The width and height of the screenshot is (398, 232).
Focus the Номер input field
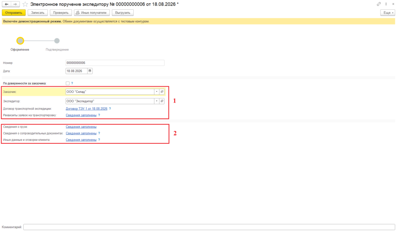[115, 63]
